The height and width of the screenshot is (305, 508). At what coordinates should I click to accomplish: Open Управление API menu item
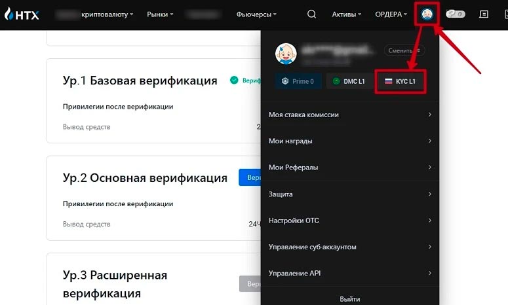point(350,273)
